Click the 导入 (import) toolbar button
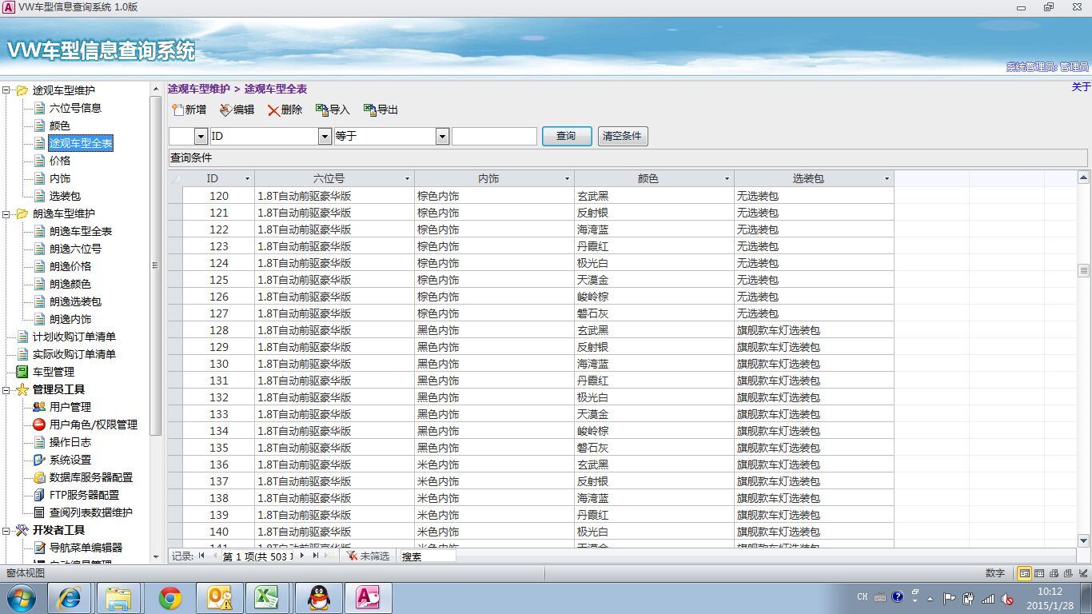This screenshot has height=614, width=1092. click(333, 110)
